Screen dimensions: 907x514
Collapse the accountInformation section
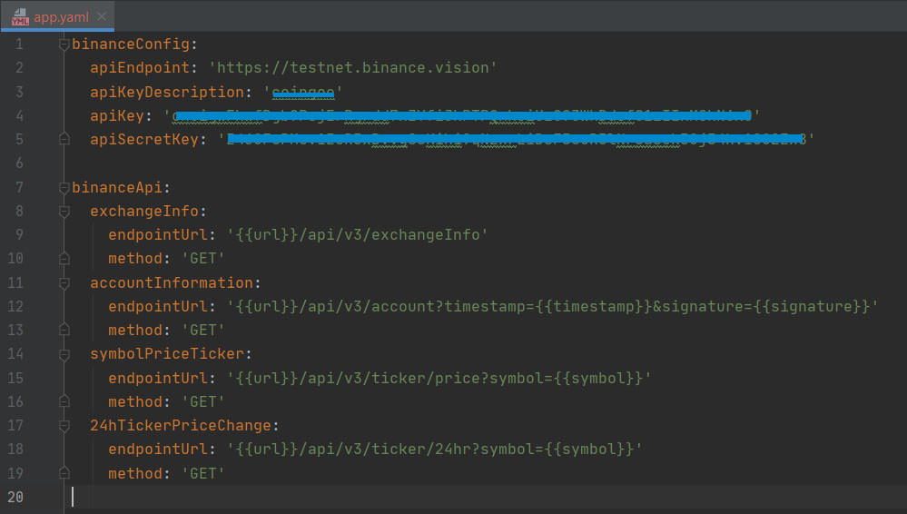click(64, 283)
